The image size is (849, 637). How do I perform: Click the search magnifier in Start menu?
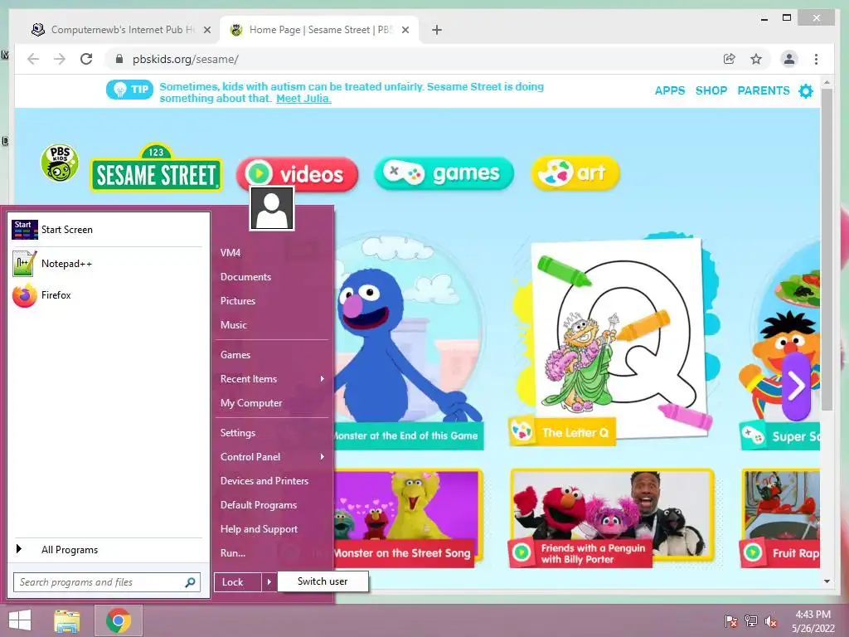[190, 582]
